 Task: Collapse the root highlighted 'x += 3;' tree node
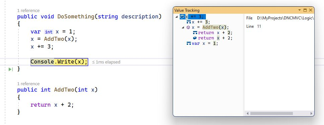[x=177, y=17]
